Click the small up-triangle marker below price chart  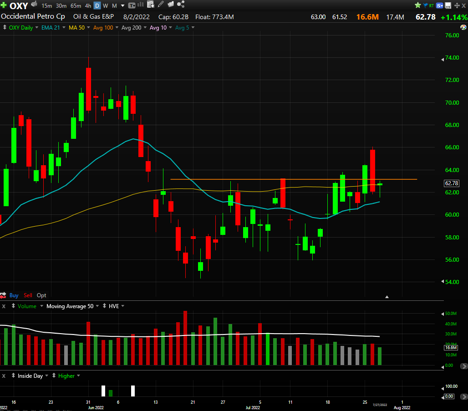387,297
